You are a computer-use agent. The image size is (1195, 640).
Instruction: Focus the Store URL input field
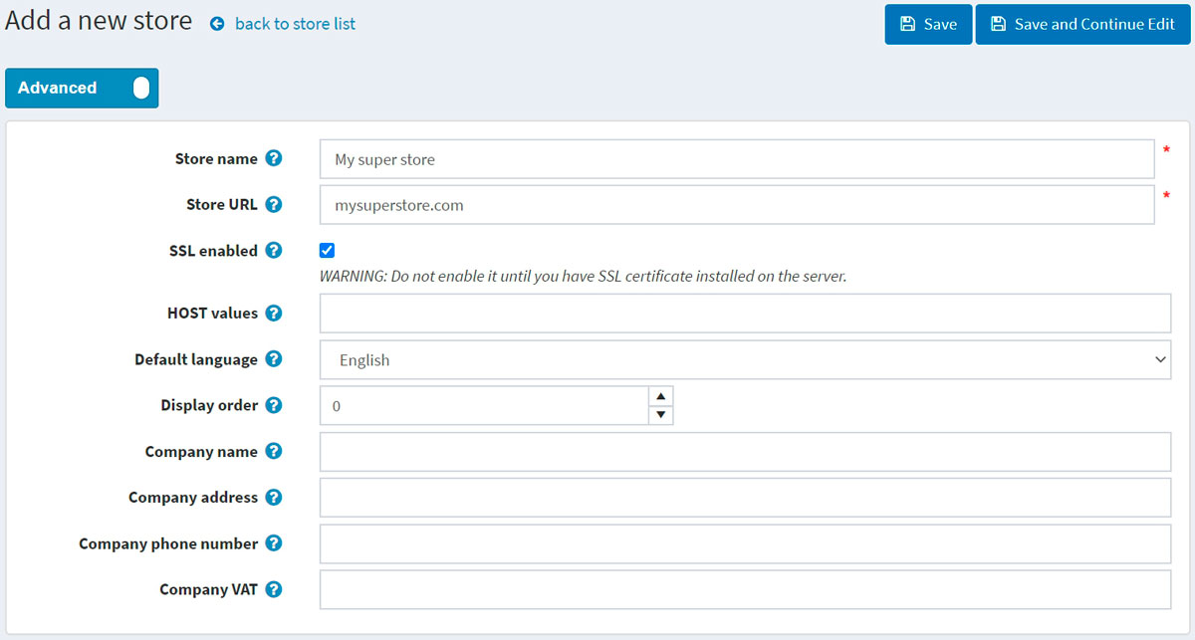737,205
